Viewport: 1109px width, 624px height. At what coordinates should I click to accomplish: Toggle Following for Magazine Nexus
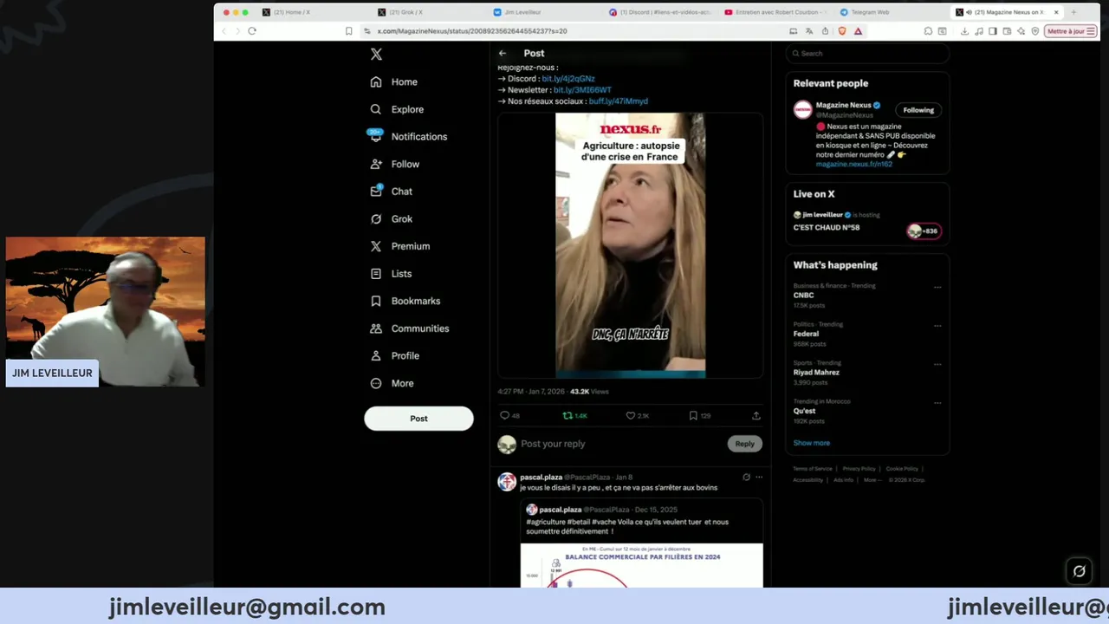918,110
